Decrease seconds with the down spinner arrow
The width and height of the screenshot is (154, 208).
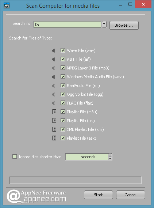tap(110, 158)
